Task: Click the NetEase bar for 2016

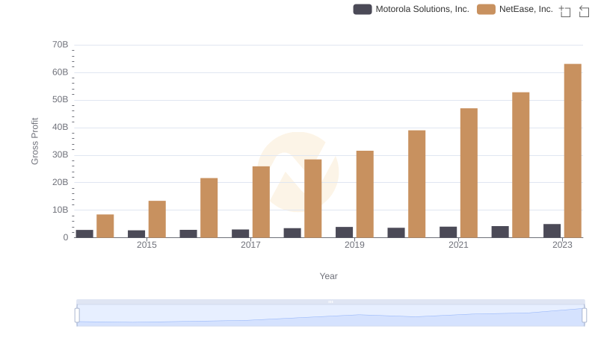Action: [x=209, y=207]
